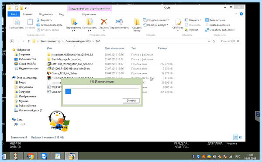Screen dimensions: 262x162
Task: Sort by the Имя column header
Action: (49, 48)
